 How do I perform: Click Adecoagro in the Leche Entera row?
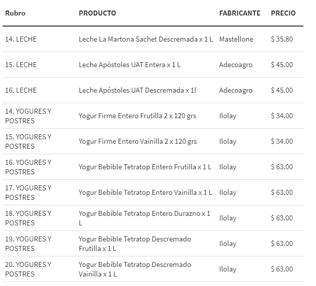point(236,65)
